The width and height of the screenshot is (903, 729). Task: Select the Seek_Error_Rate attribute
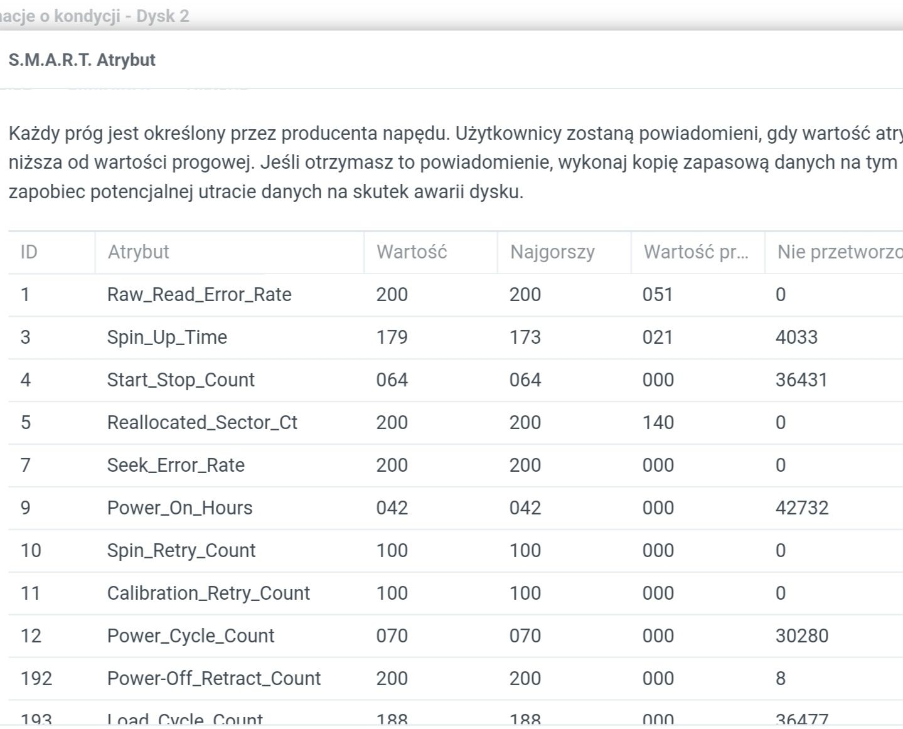(176, 466)
